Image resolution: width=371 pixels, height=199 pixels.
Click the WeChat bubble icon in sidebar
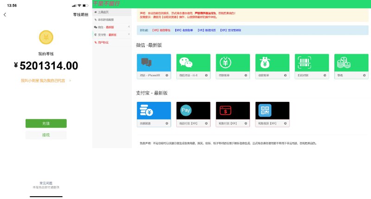click(x=96, y=27)
